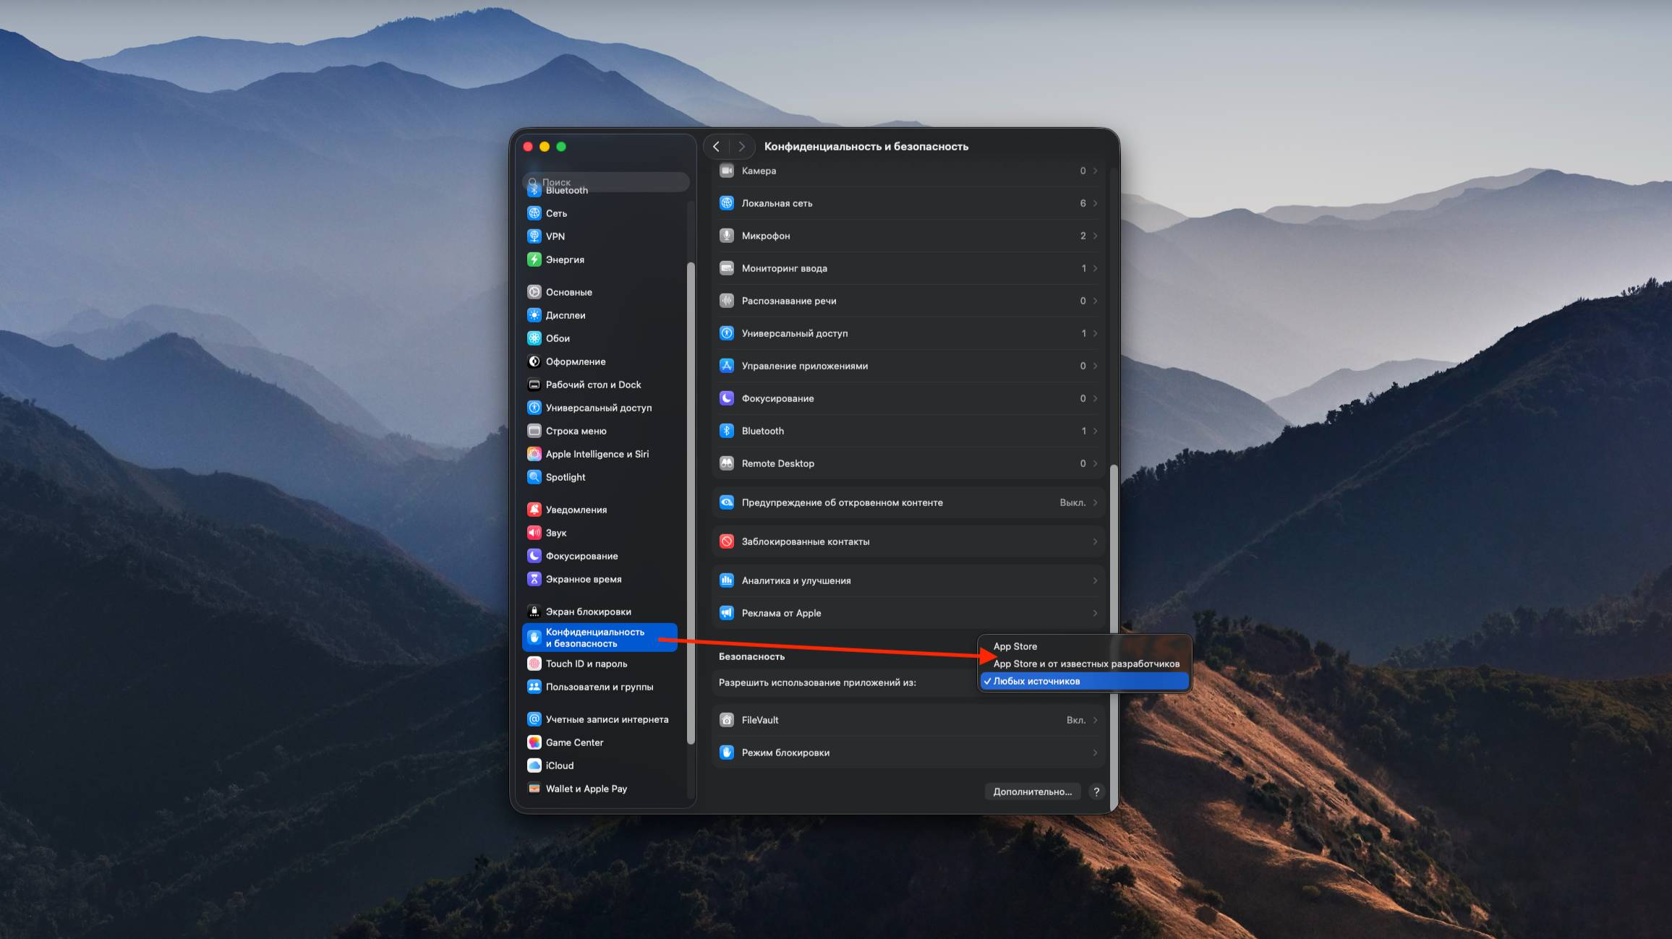The height and width of the screenshot is (939, 1672).
Task: Open the 'Экран блокировки' sidebar item
Action: click(x=587, y=612)
